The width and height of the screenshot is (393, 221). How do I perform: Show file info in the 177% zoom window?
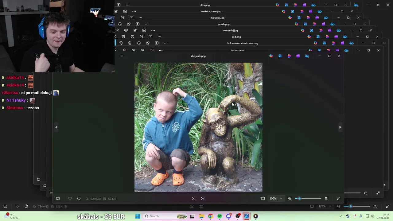click(x=26, y=206)
